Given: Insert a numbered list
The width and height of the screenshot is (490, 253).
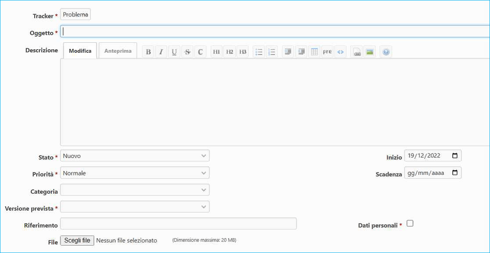Looking at the screenshot, I should [271, 52].
